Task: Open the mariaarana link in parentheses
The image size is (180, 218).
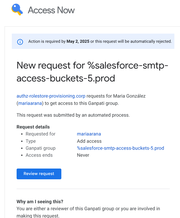Action: click(x=30, y=103)
